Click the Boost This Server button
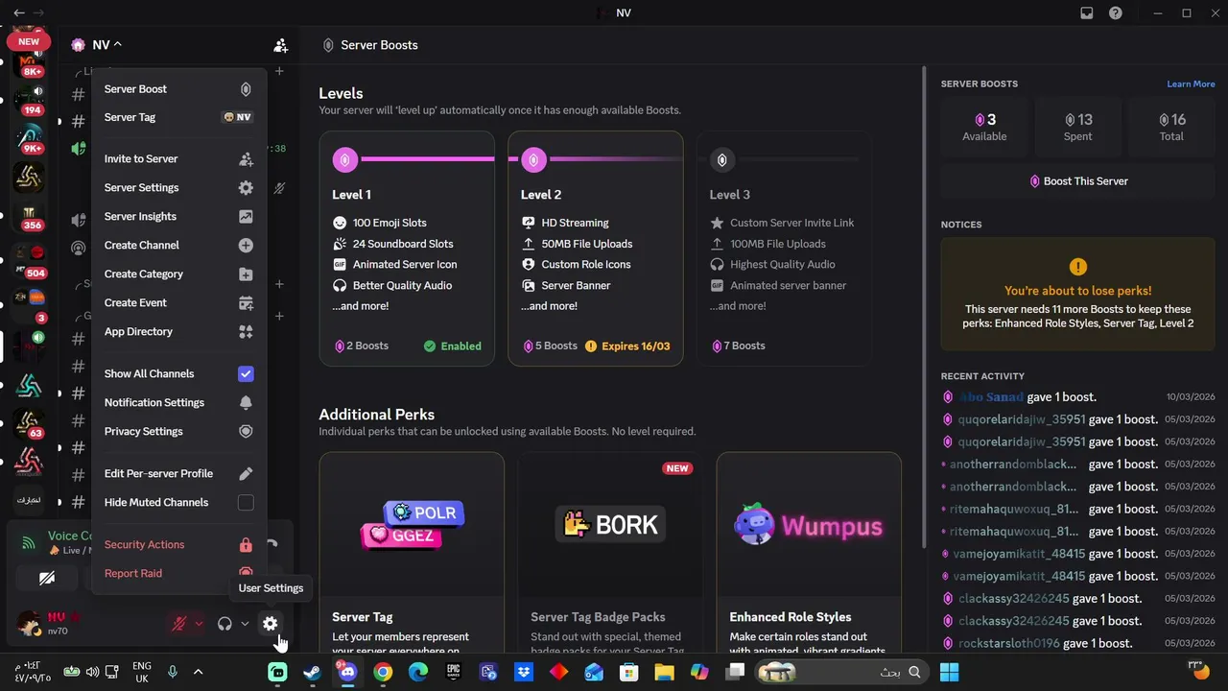1228x691 pixels. tap(1078, 181)
